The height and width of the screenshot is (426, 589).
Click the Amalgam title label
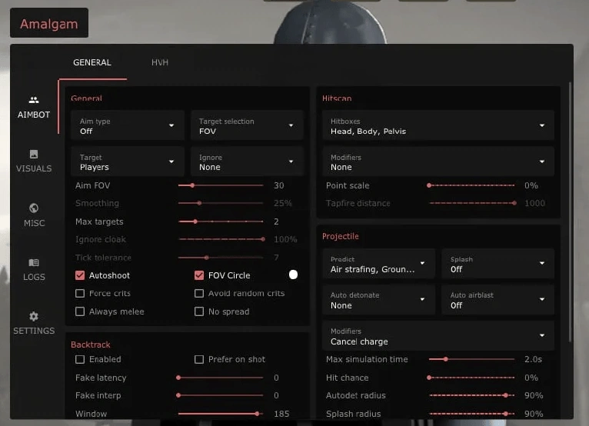pyautogui.click(x=49, y=24)
